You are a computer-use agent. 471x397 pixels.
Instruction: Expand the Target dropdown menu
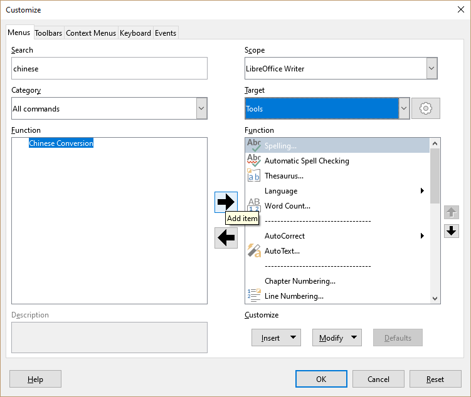coord(405,108)
